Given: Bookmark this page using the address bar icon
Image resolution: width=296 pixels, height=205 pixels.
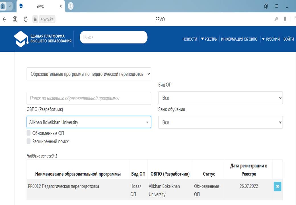Looking at the screenshot, I should (x=285, y=19).
